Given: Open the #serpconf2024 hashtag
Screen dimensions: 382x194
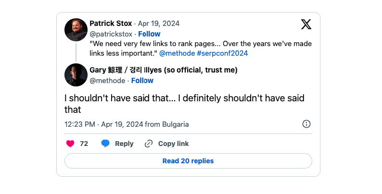Looking at the screenshot, I should point(221,53).
